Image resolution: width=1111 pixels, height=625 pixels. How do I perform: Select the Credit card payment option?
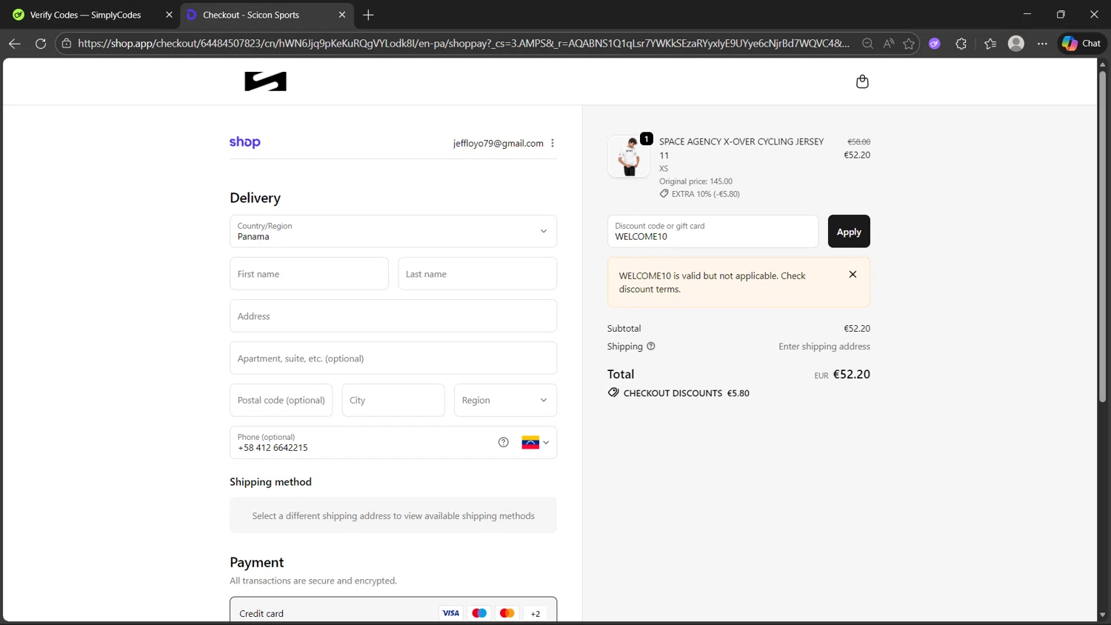pyautogui.click(x=393, y=612)
